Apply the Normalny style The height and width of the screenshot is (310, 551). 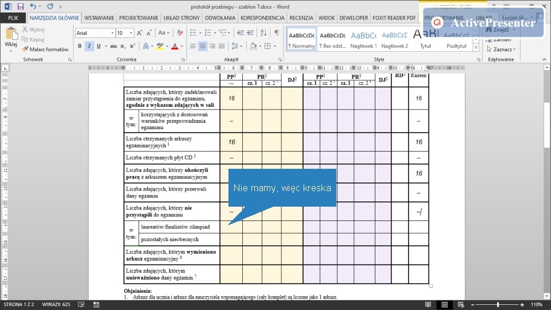click(x=301, y=39)
